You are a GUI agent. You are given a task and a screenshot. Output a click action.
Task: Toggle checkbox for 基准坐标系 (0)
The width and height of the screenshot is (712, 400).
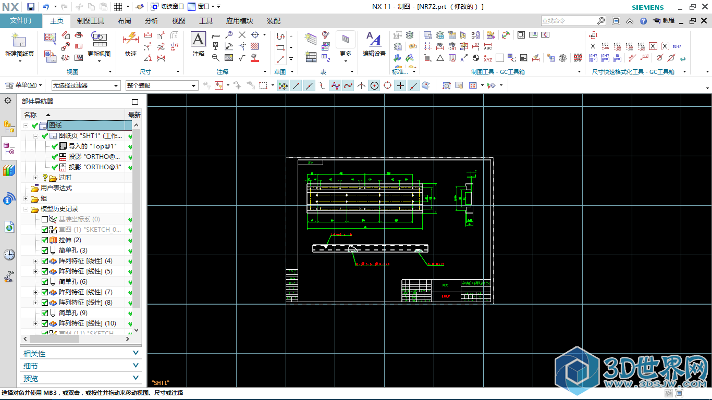point(45,219)
